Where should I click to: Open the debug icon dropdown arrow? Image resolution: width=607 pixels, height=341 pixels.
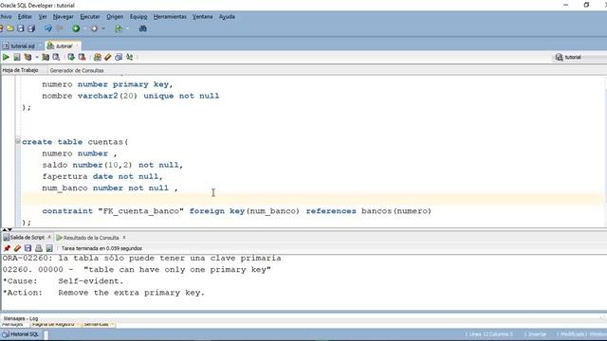coord(127,28)
